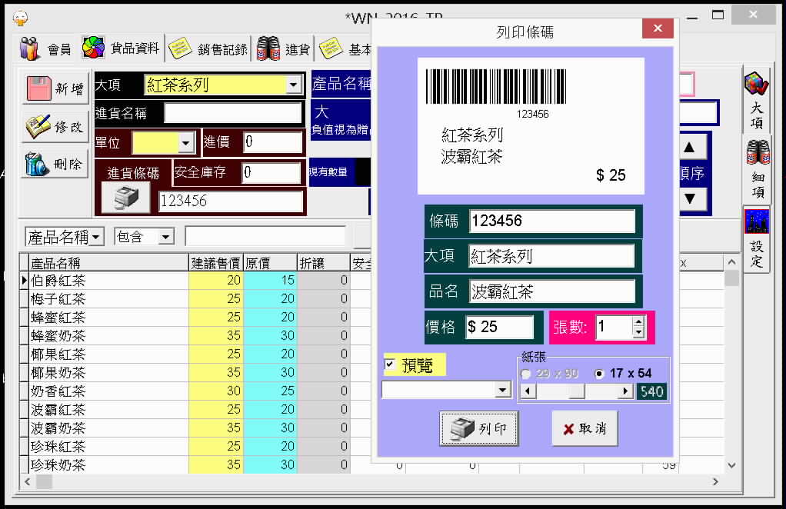Open the 基本 tab with the note icon
The image size is (786, 509).
(345, 49)
